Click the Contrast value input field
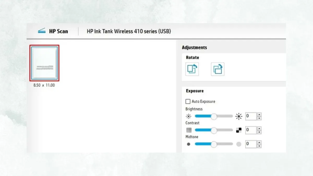 (x=251, y=130)
